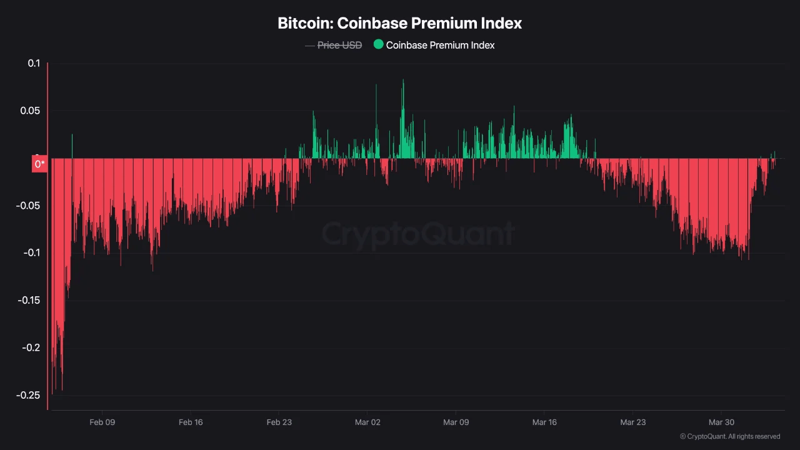This screenshot has width=800, height=450.
Task: Click the 0.05 y-axis label
Action: click(30, 111)
